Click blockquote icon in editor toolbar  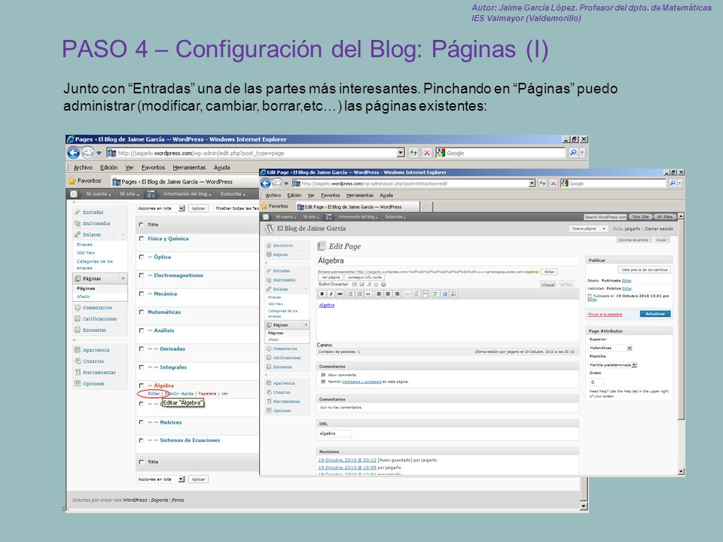click(x=368, y=294)
